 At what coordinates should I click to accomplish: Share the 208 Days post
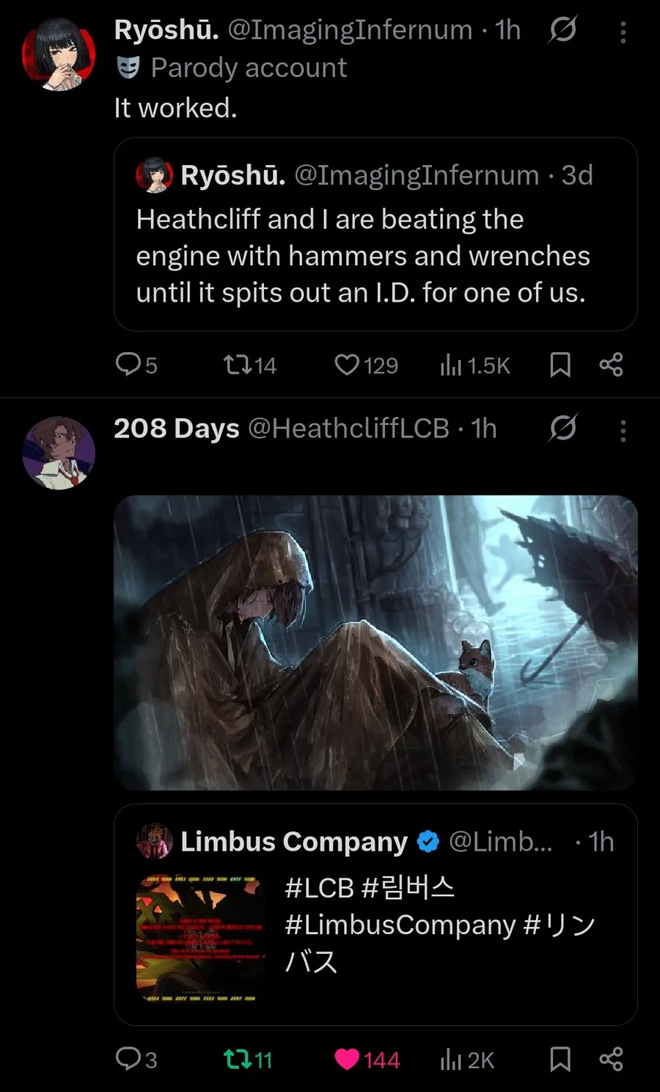(611, 1060)
